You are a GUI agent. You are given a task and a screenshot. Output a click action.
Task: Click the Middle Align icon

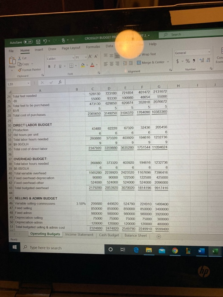(x=112, y=56)
